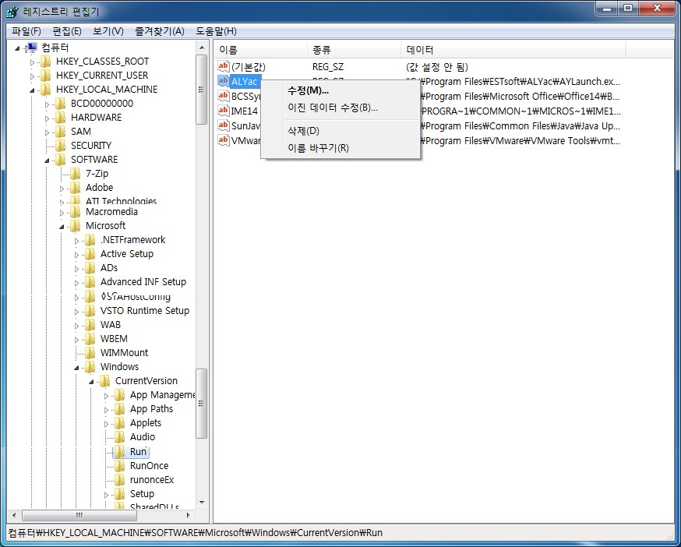
Task: Click the Registry Editor icon in title bar
Action: pyautogui.click(x=12, y=11)
